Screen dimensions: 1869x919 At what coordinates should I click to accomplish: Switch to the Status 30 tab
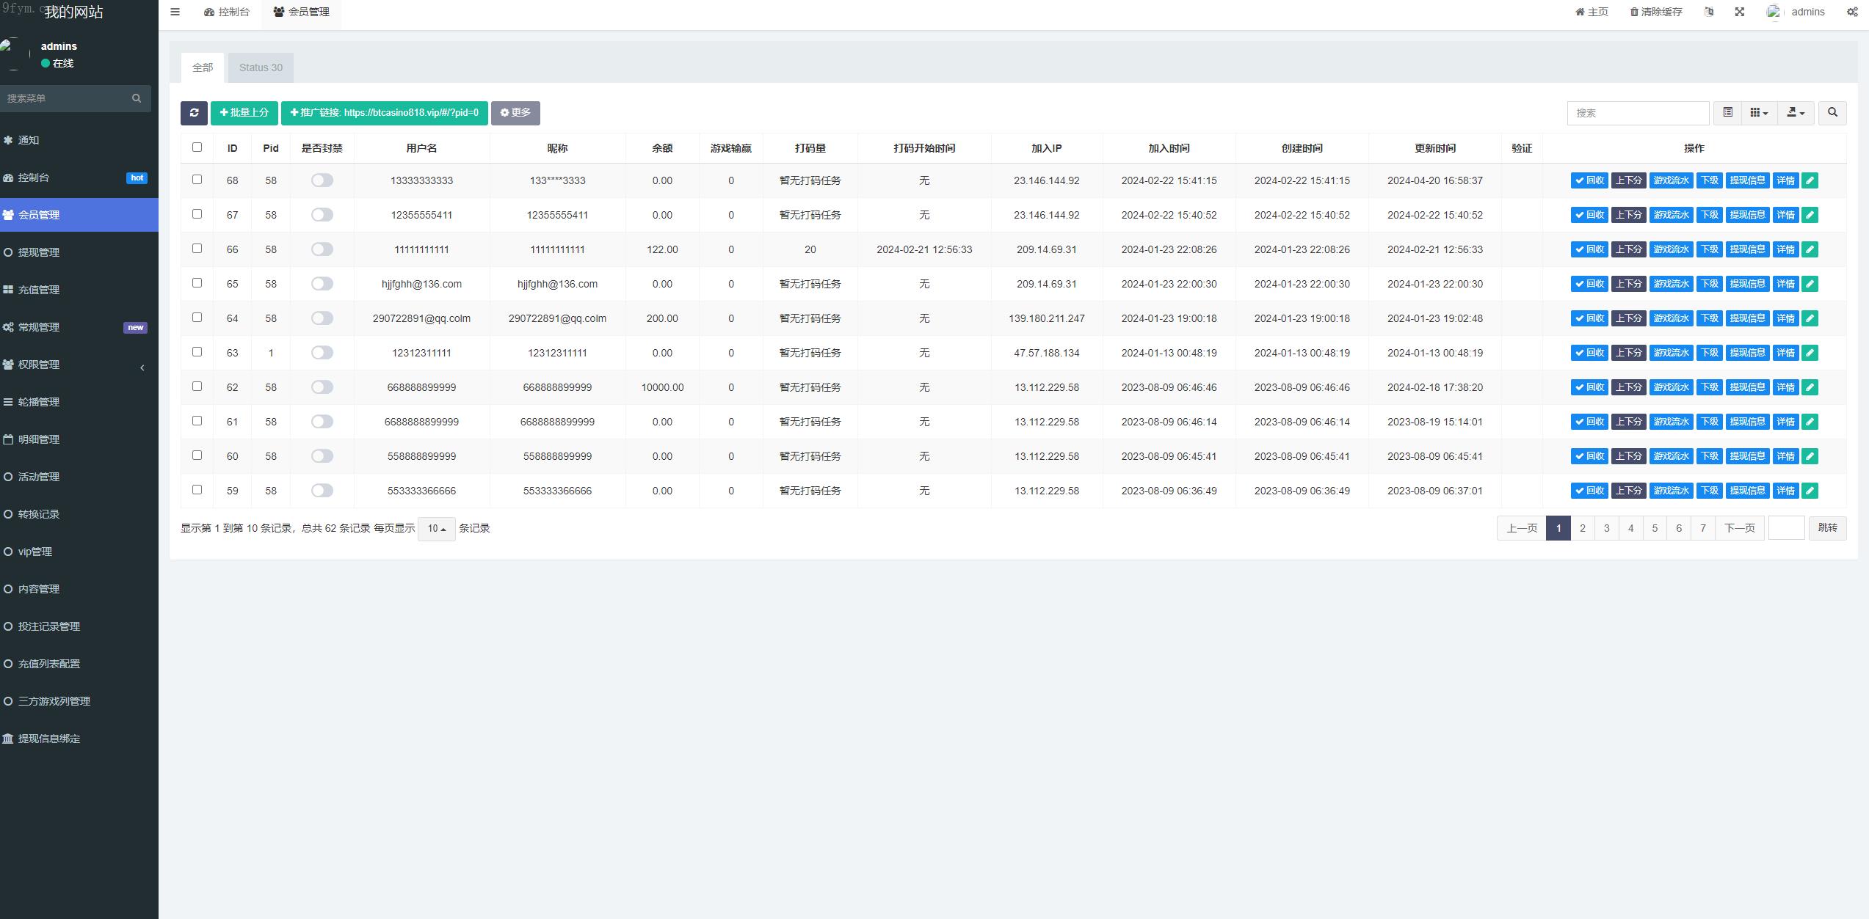pyautogui.click(x=261, y=67)
